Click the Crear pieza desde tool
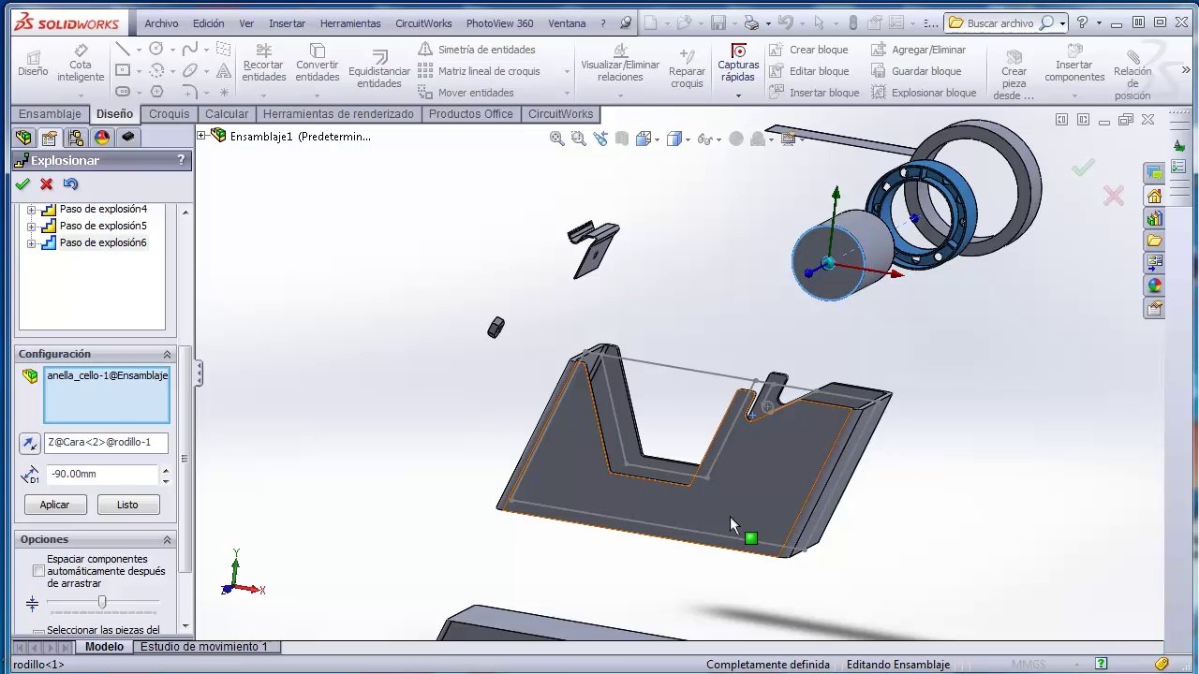 (x=1014, y=75)
